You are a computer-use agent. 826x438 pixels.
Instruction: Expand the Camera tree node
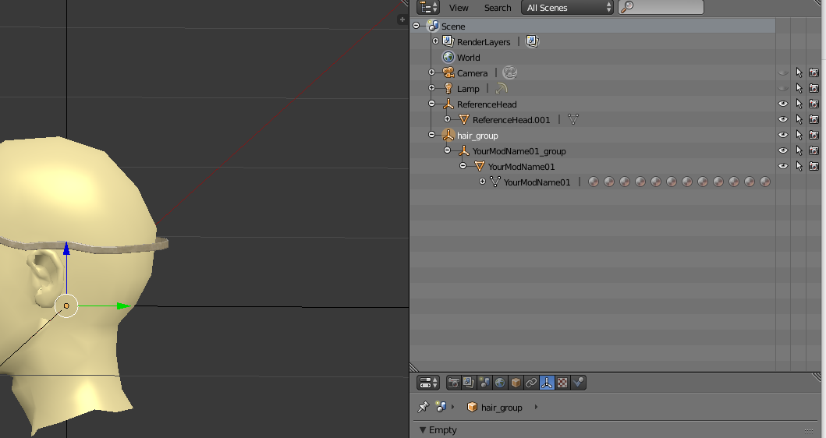tap(431, 72)
